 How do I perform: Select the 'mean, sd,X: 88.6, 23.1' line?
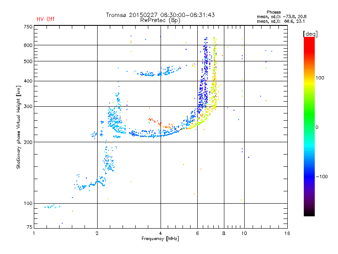pyautogui.click(x=281, y=21)
